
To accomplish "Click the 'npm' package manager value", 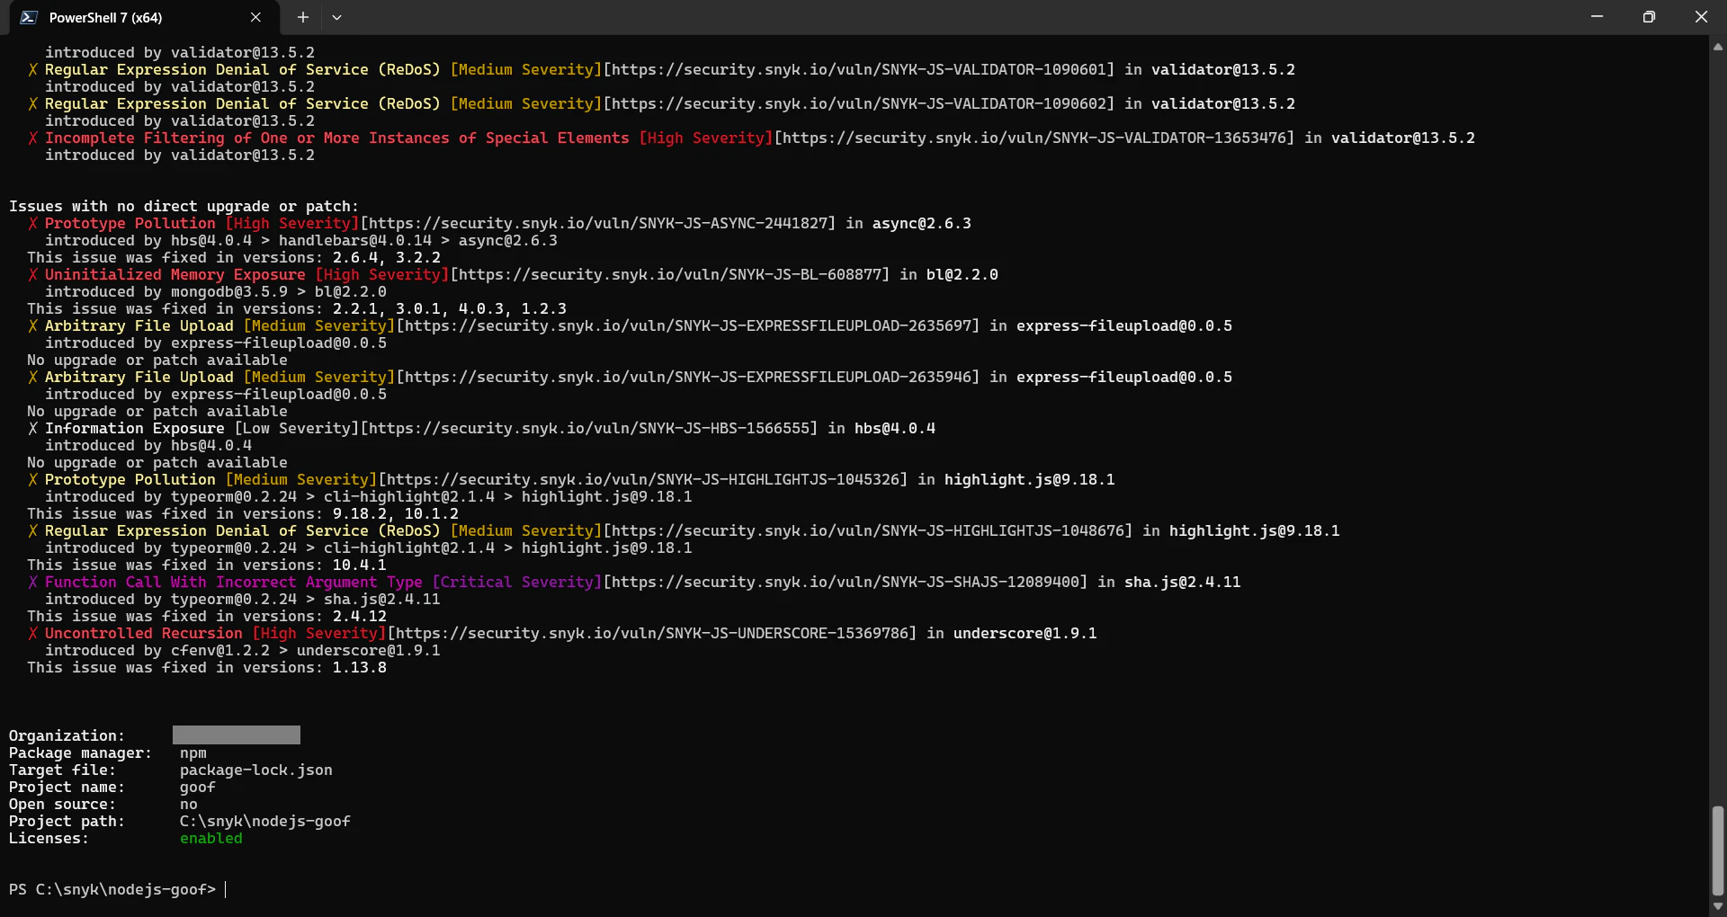I will point(193,753).
